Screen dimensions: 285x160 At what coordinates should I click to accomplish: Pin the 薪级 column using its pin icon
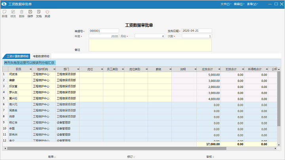(170, 69)
